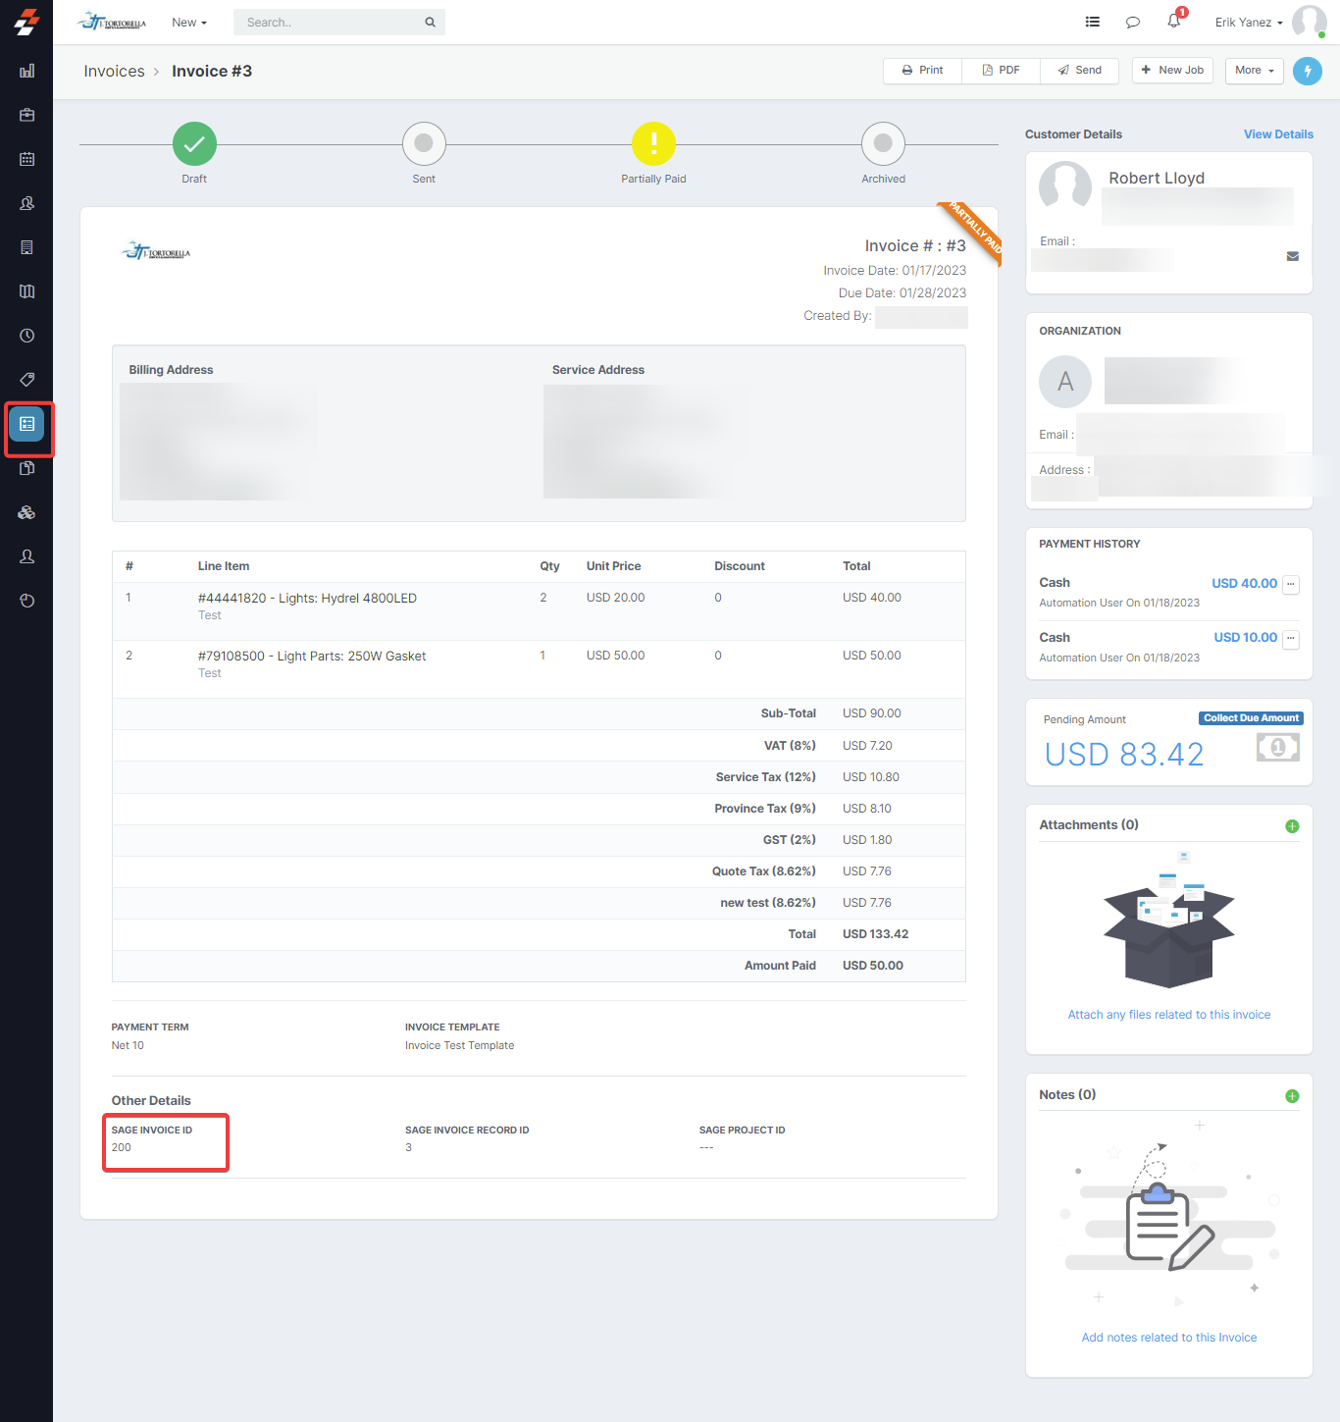Viewport: 1340px width, 1422px height.
Task: Click the Robert Lloyd customer name
Action: pyautogui.click(x=1157, y=178)
